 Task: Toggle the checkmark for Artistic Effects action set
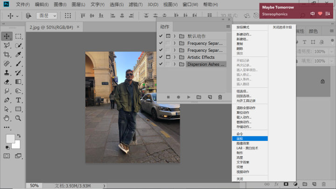tap(161, 57)
